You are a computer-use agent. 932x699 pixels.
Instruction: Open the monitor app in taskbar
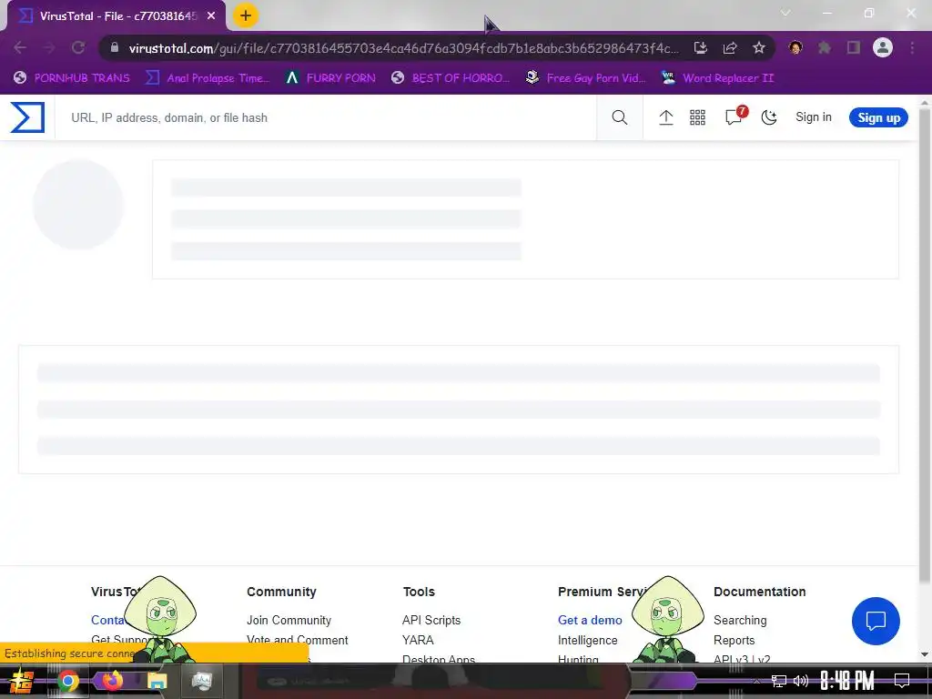201,681
